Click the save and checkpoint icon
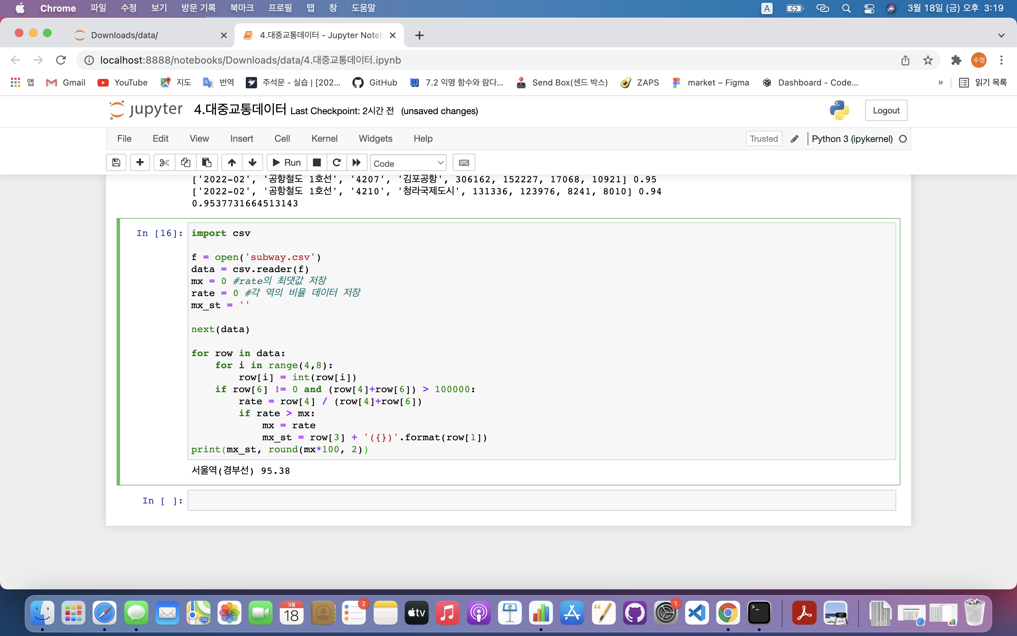 pyautogui.click(x=117, y=163)
